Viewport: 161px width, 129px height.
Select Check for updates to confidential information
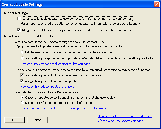click(22, 97)
